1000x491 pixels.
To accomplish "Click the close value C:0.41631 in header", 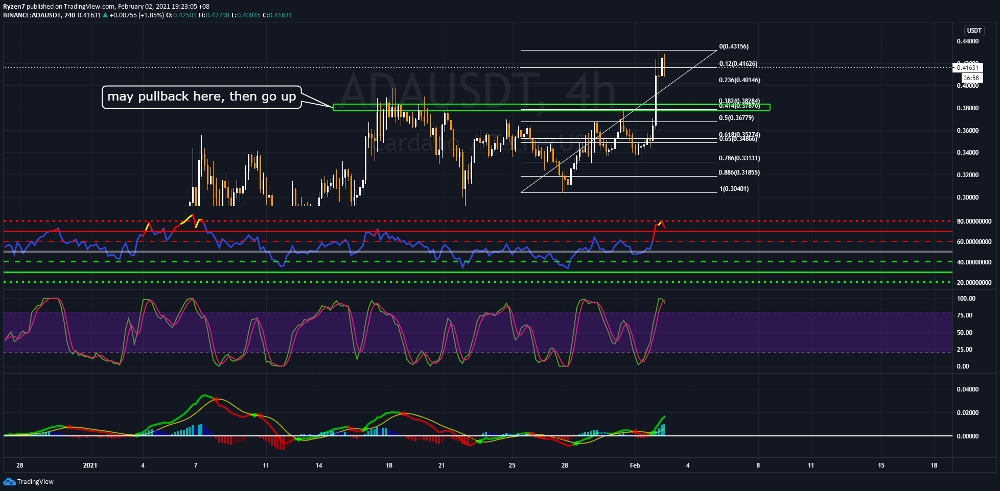I will 277,15.
